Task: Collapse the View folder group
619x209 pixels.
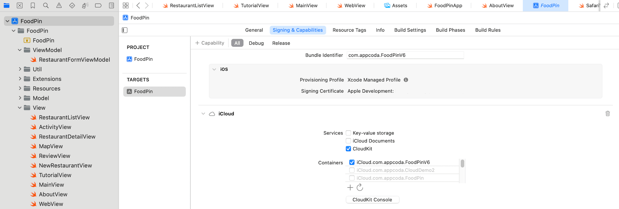Action: tap(20, 108)
